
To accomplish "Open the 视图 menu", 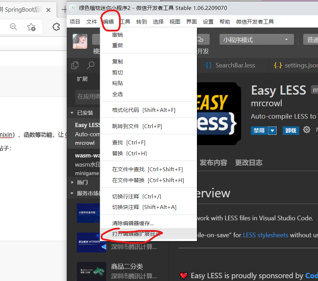I will coord(175,22).
